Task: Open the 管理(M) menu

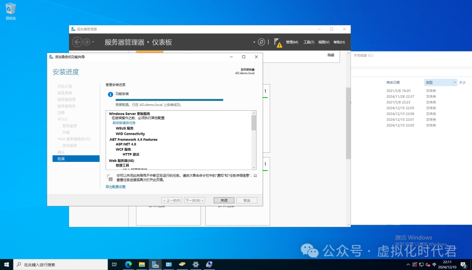Action: (292, 42)
